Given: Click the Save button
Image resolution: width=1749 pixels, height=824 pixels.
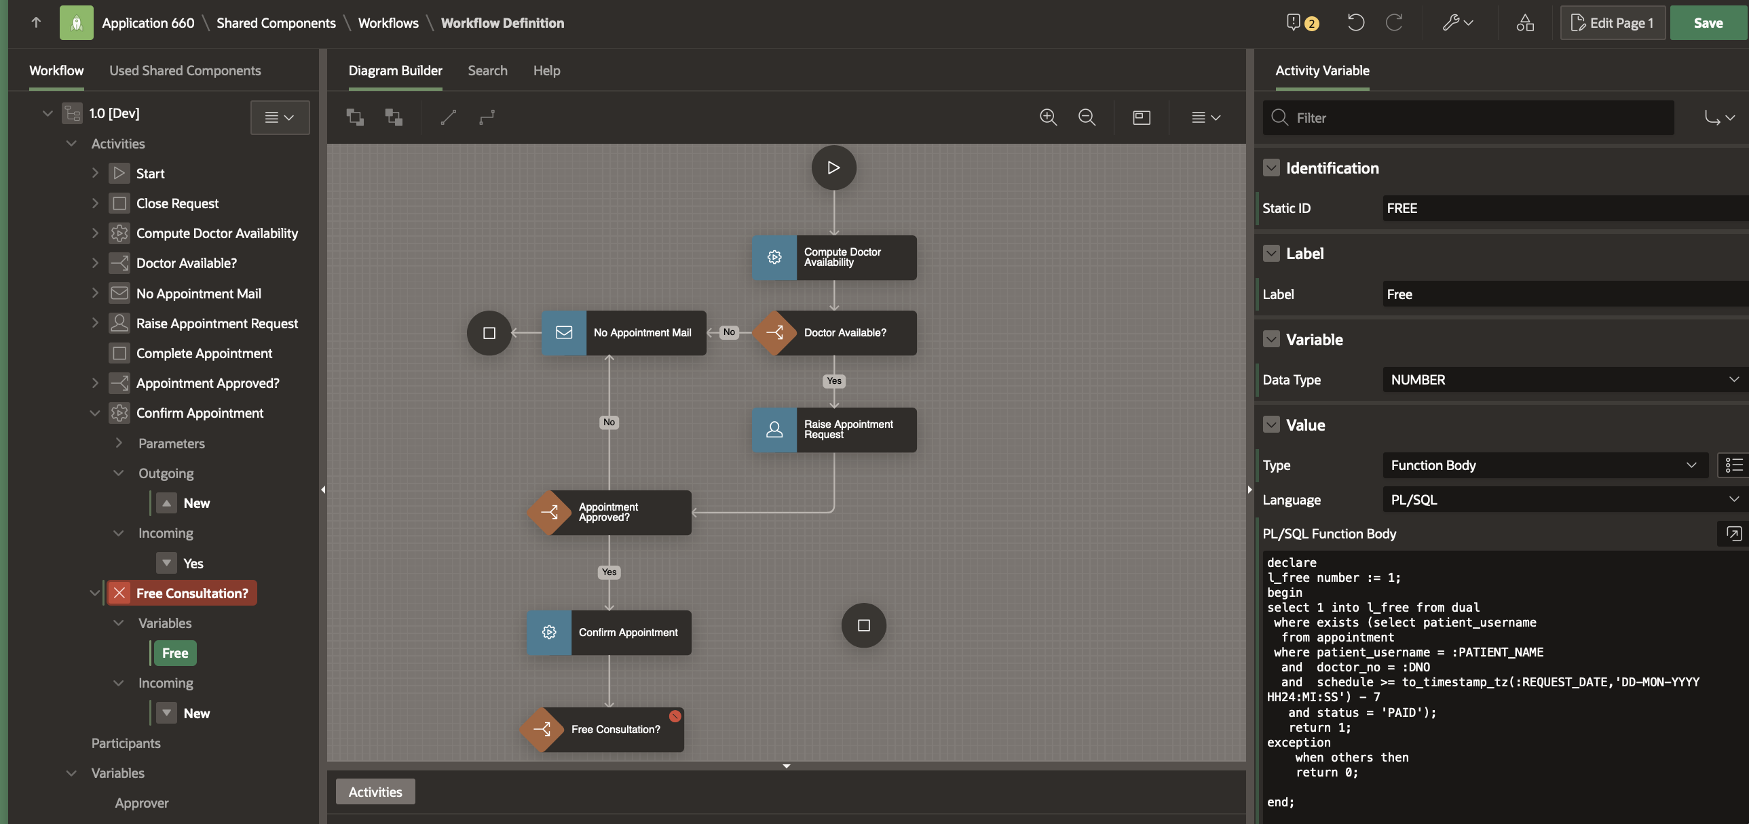Looking at the screenshot, I should (x=1708, y=23).
